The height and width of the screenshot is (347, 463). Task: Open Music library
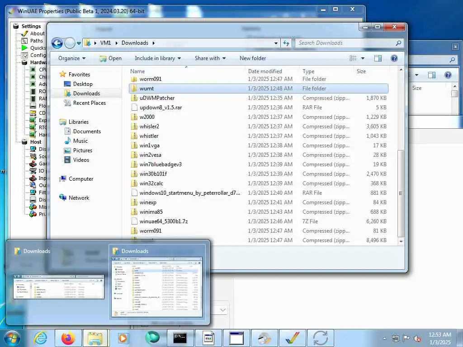[x=80, y=141]
